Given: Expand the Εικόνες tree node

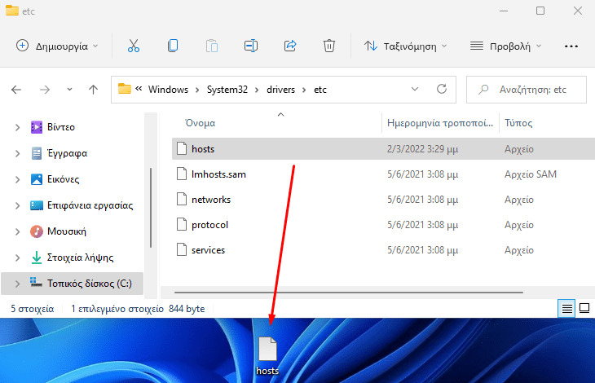Looking at the screenshot, I should (x=17, y=179).
